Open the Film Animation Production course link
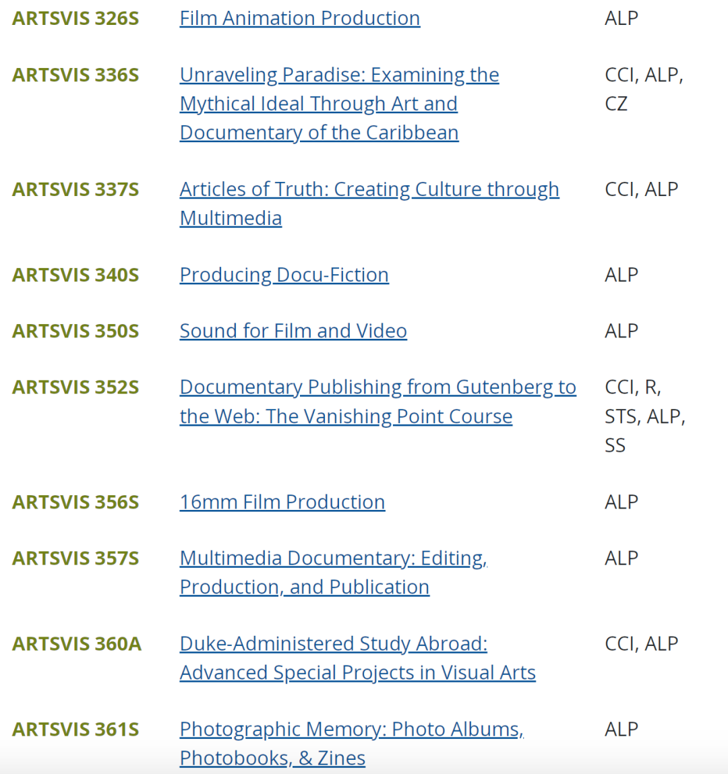Image resolution: width=728 pixels, height=774 pixels. coord(299,18)
